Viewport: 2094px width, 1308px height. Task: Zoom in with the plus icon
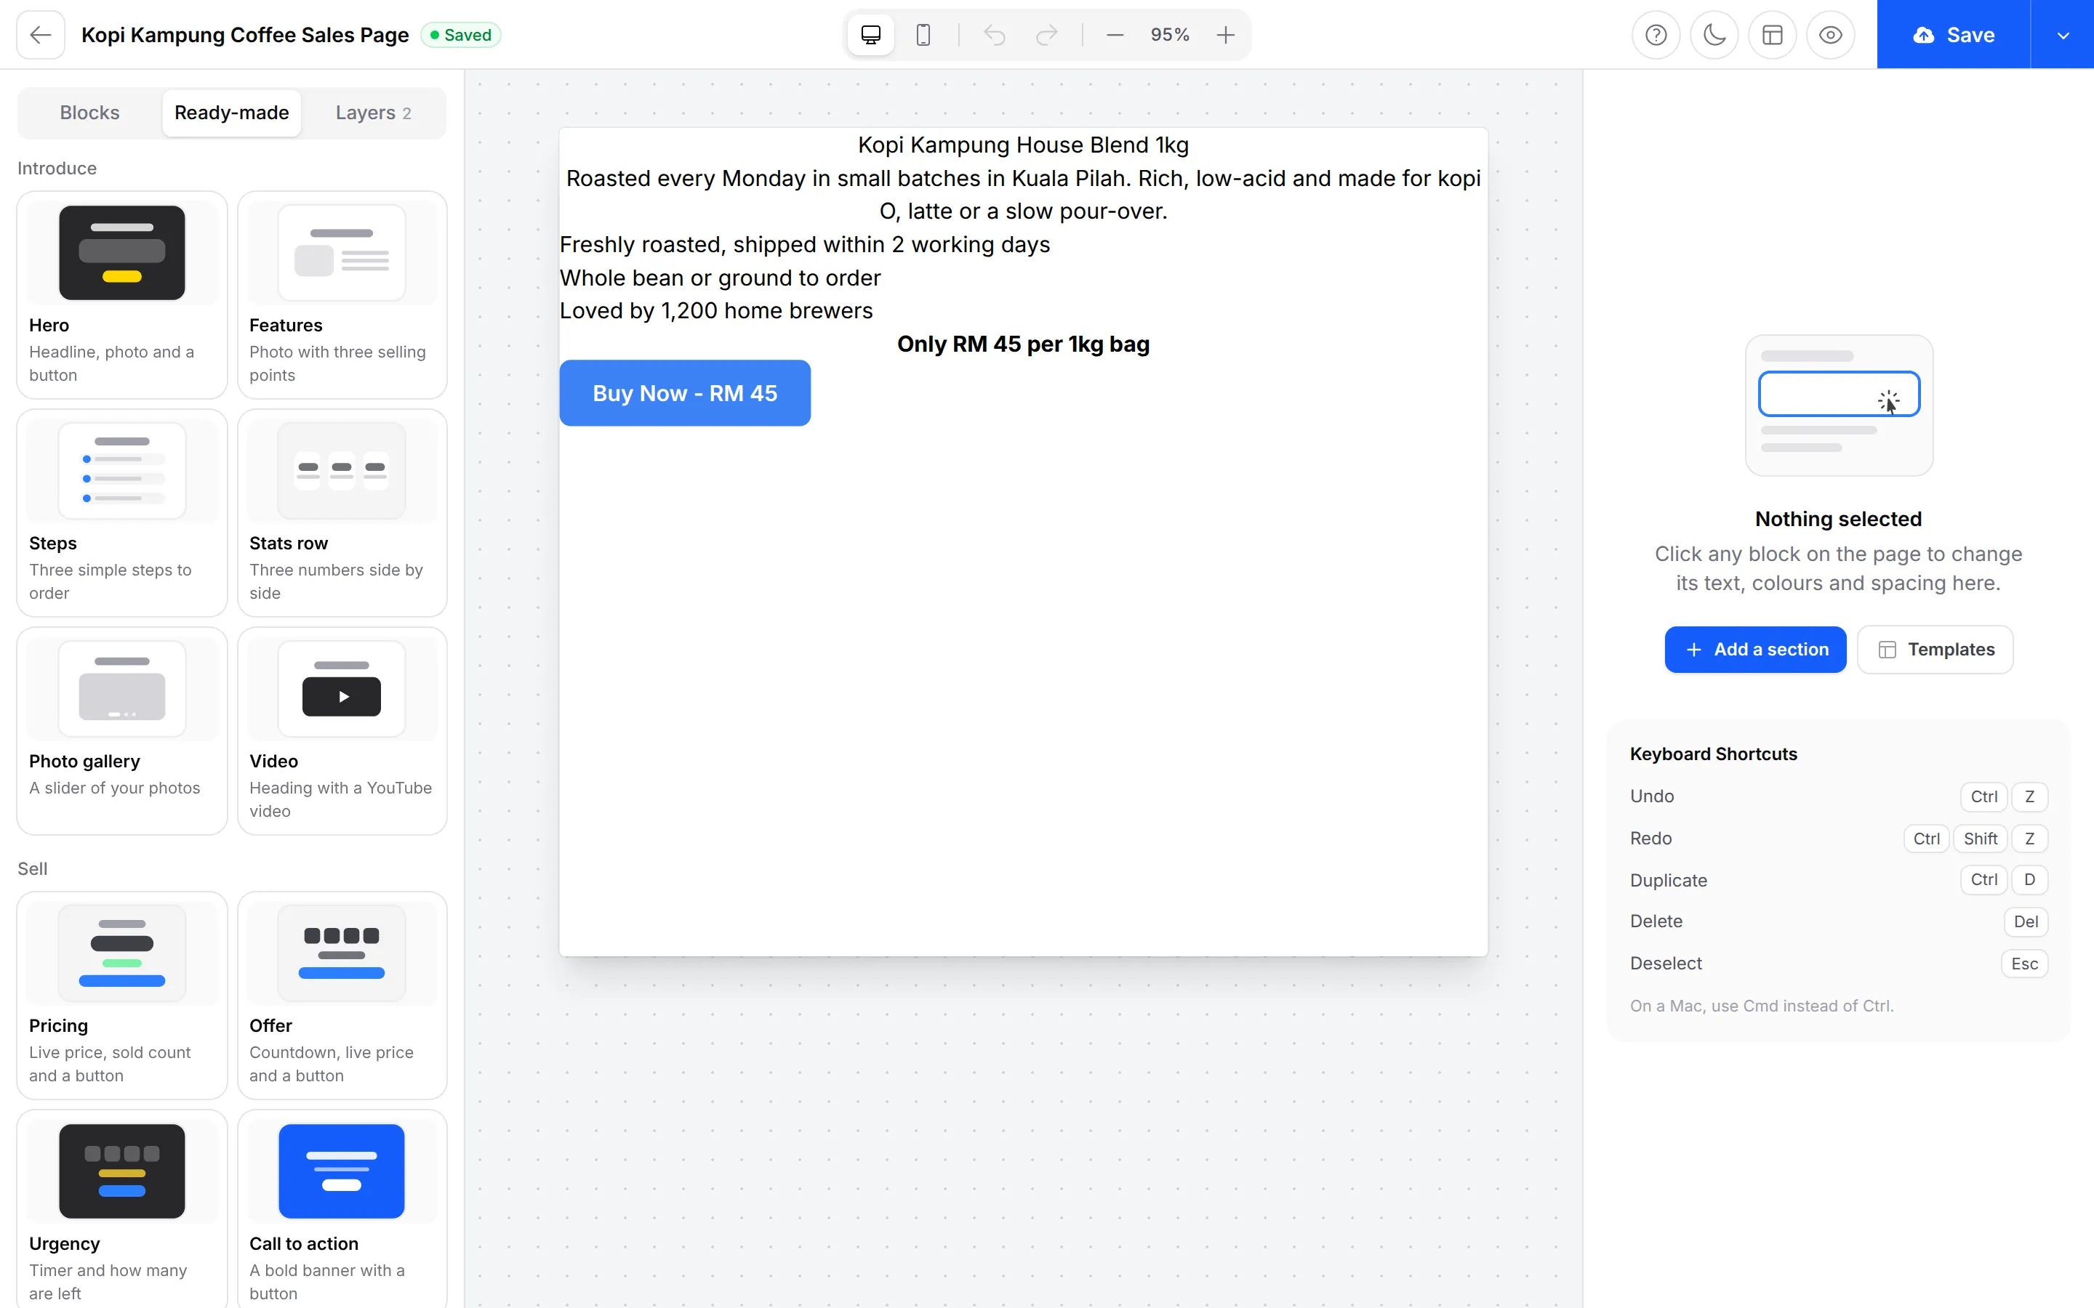(x=1225, y=35)
